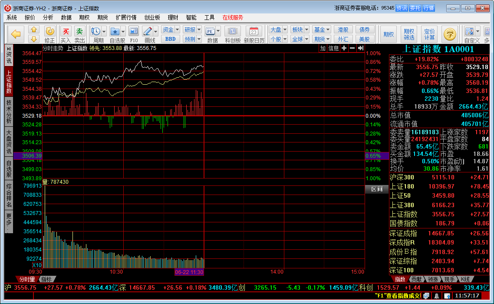494x304 pixels.
Task: Click the 自定义 customize layout icon
Action: pyautogui.click(x=469, y=32)
